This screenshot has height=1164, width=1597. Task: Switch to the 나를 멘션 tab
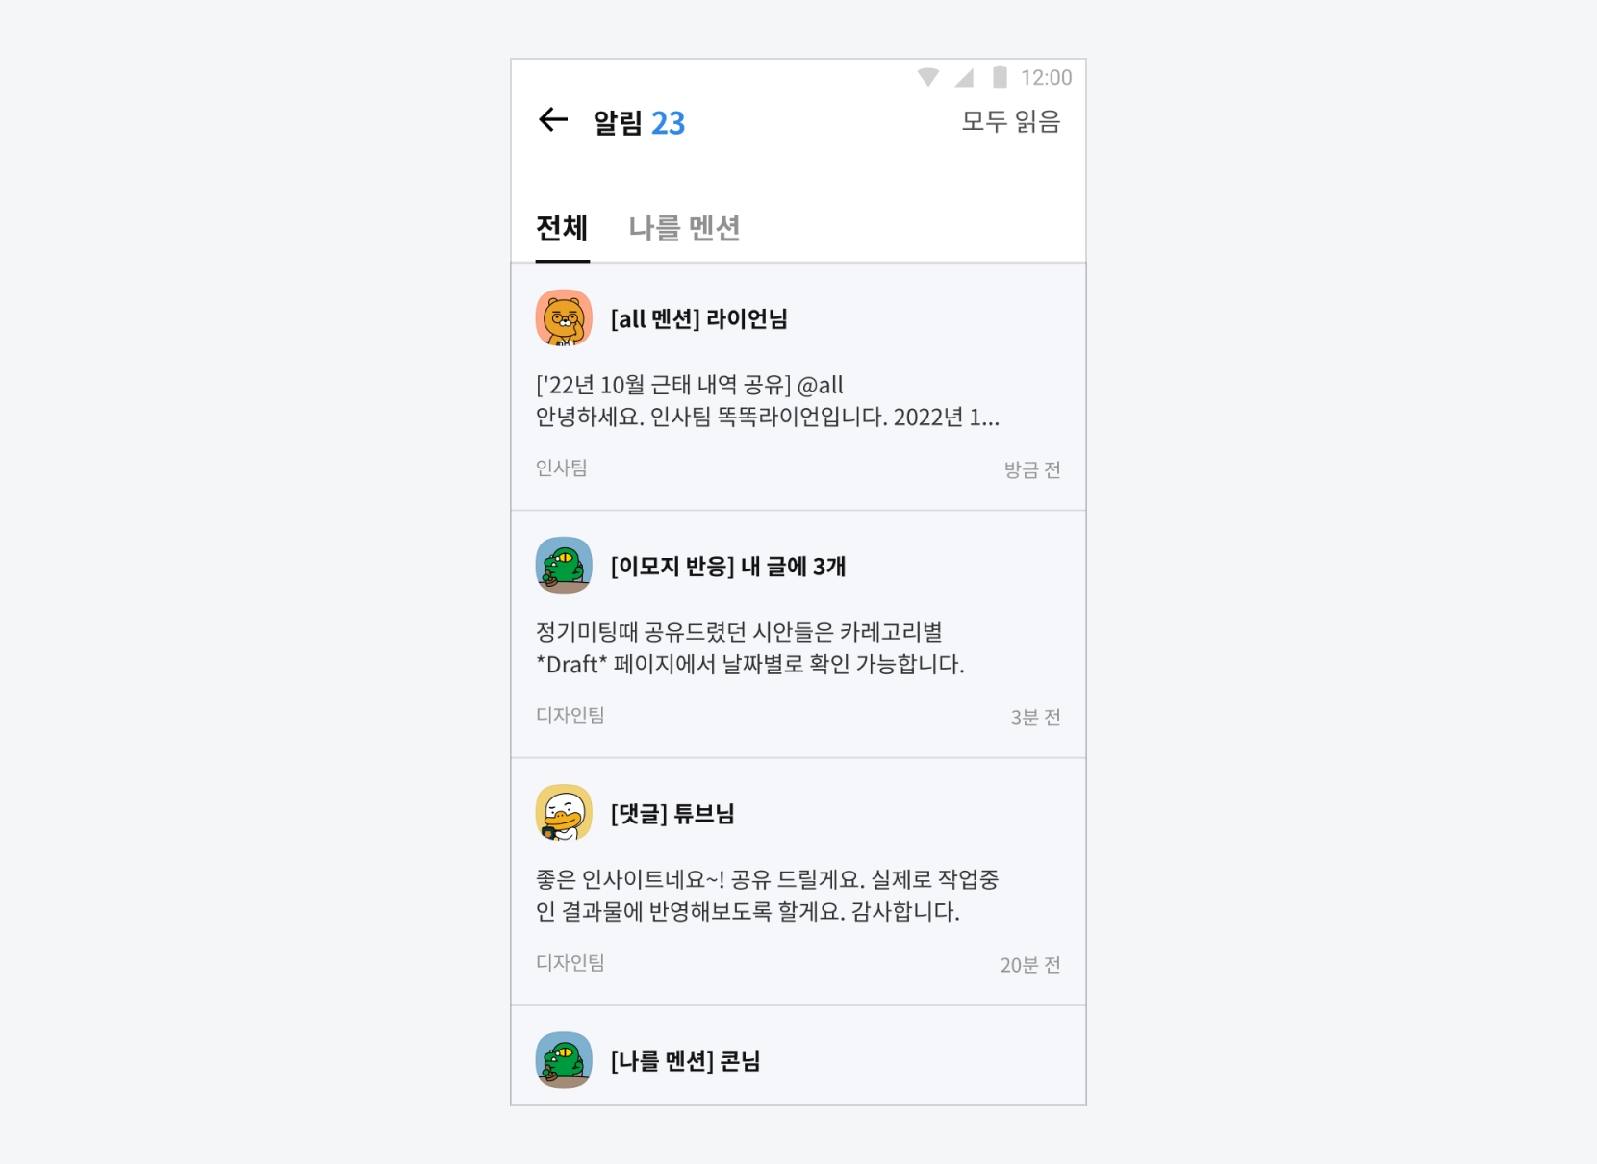[x=684, y=229]
